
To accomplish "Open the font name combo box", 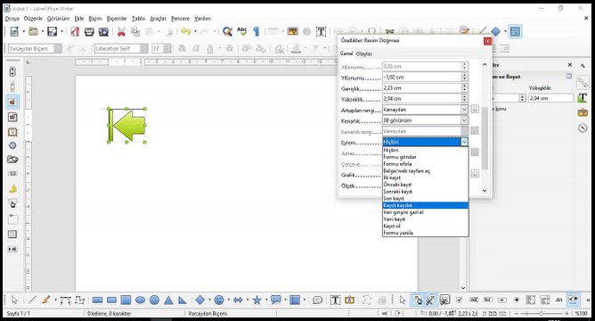I will click(121, 49).
